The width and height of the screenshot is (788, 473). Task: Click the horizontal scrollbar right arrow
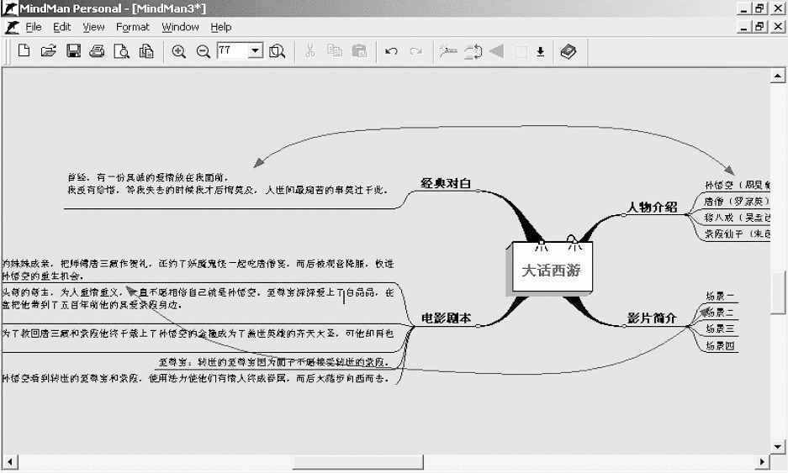point(762,461)
